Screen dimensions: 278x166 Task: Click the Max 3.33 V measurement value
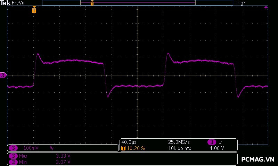[63, 156]
